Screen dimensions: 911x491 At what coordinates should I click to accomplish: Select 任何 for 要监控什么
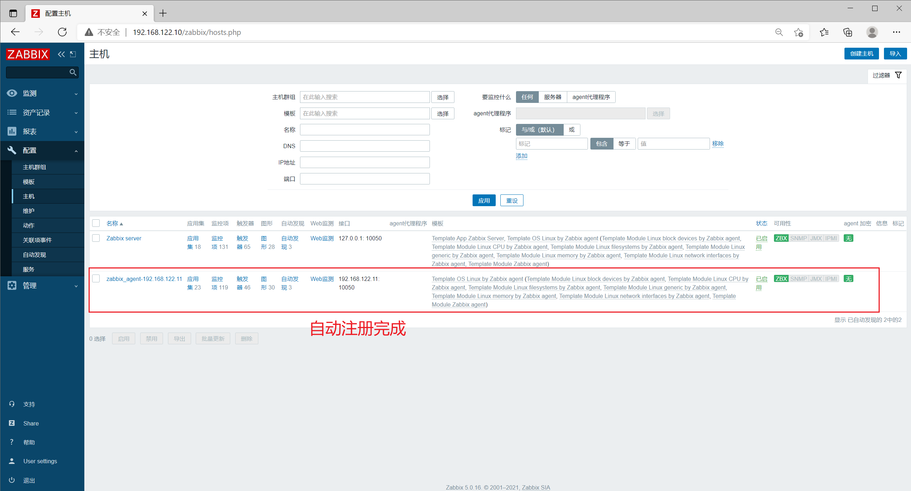527,97
